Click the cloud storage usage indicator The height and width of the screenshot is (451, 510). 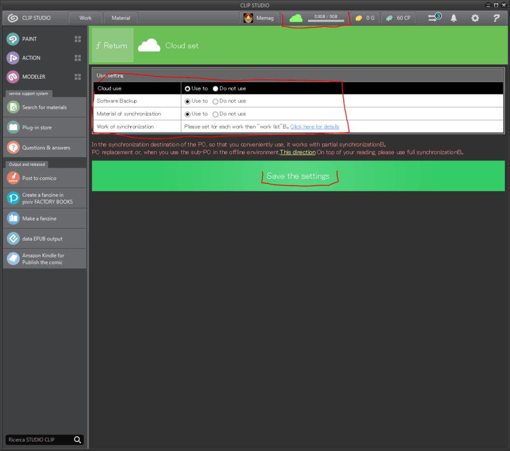pyautogui.click(x=316, y=18)
